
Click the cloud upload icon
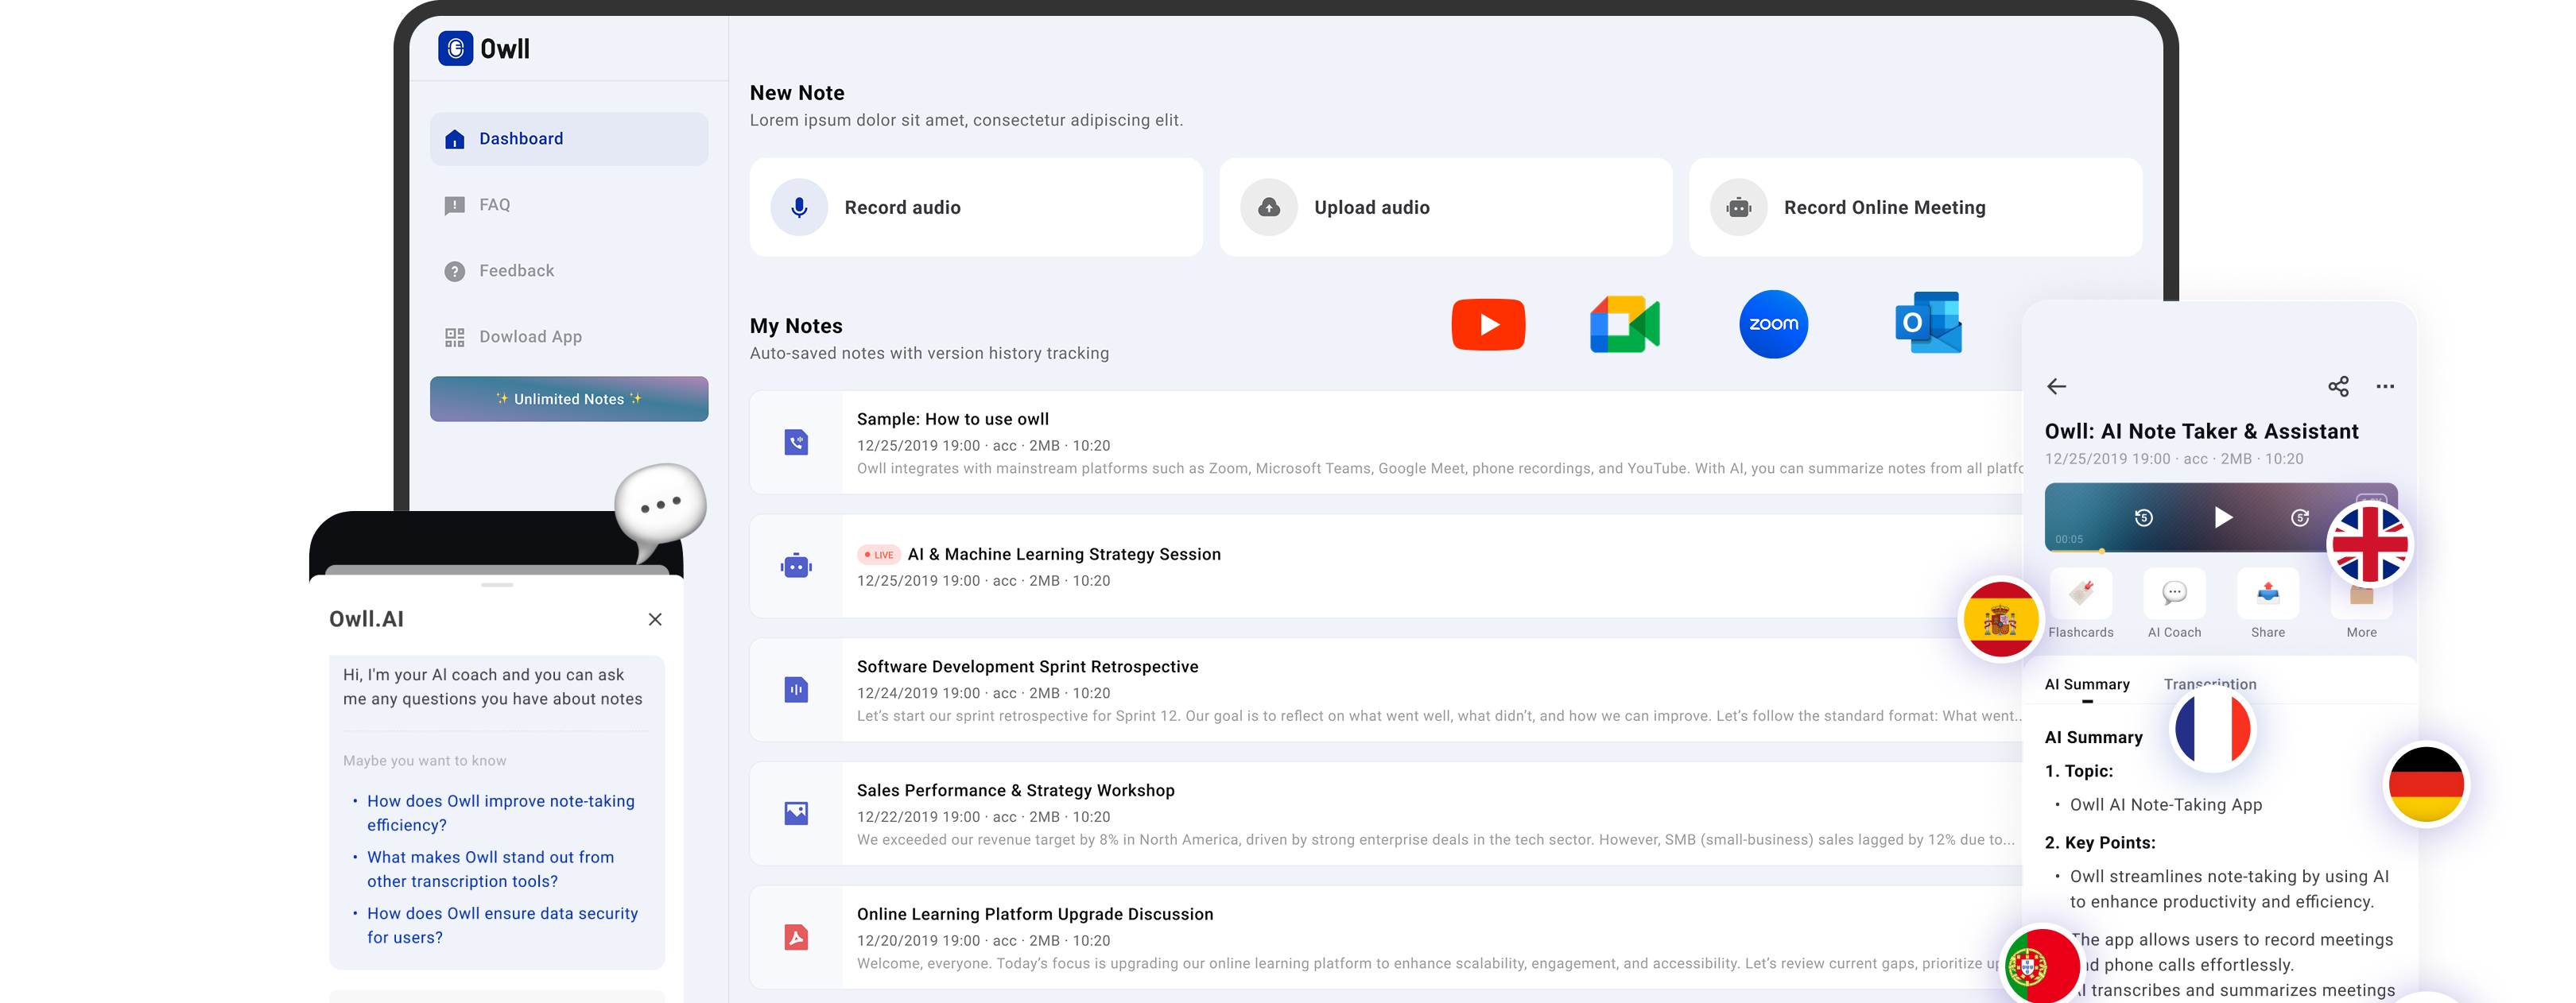point(1269,207)
